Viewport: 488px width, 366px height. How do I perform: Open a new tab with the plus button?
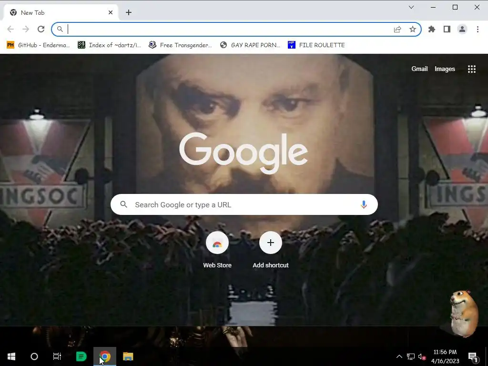click(129, 12)
